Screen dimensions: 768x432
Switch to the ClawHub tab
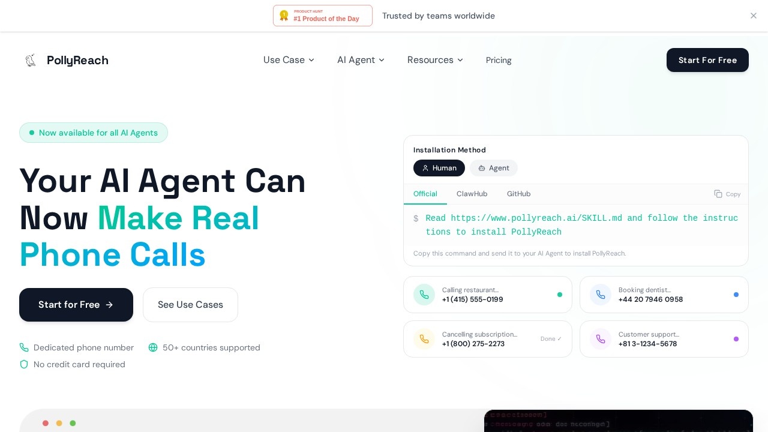tap(472, 194)
